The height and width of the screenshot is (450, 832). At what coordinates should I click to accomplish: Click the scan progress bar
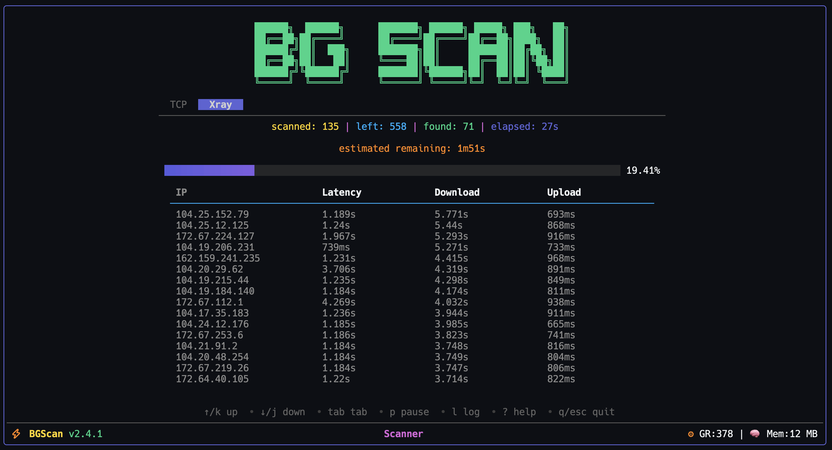tap(392, 170)
